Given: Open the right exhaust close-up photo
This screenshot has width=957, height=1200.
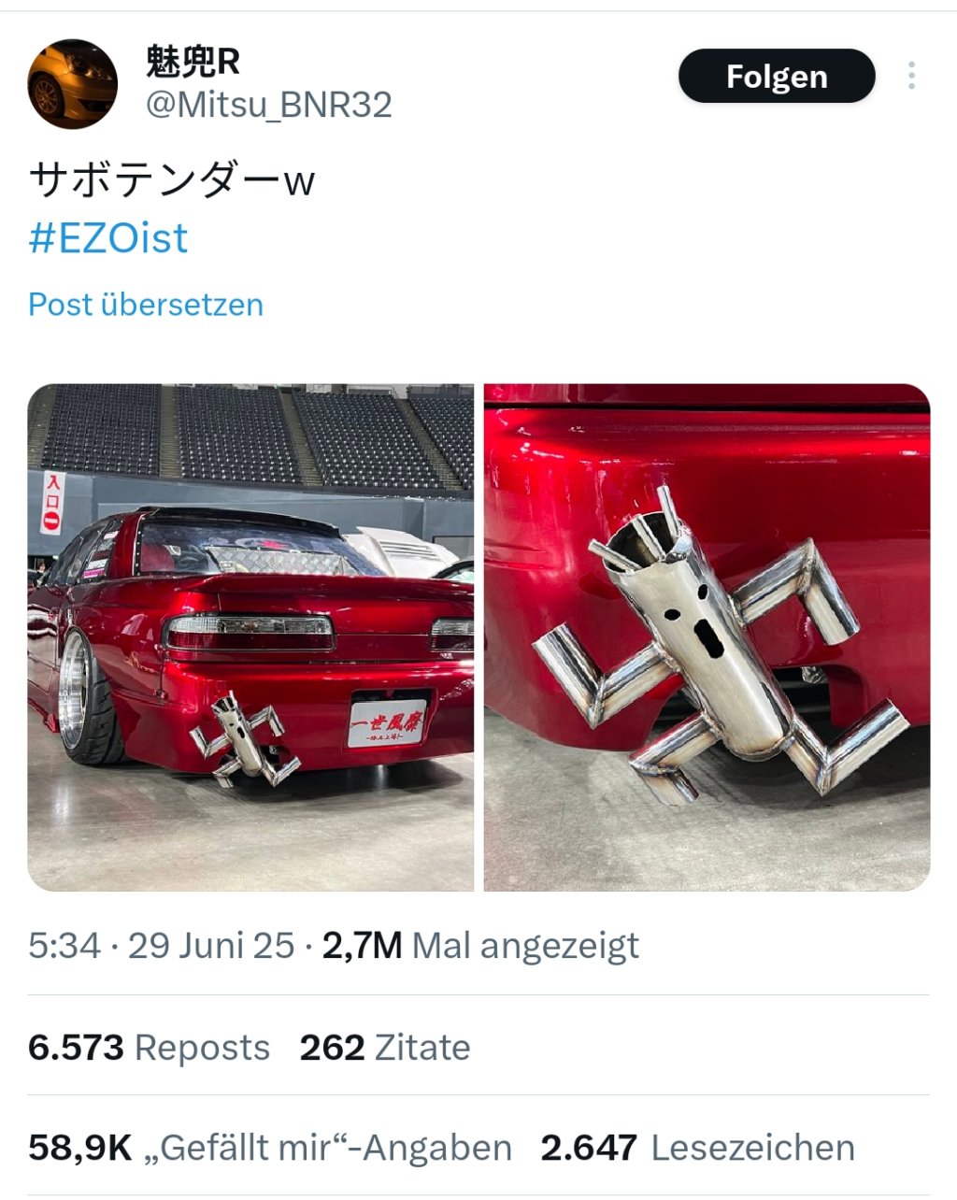Looking at the screenshot, I should [x=707, y=637].
